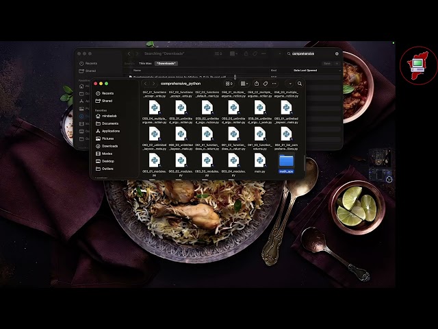The width and height of the screenshot is (438, 329).
Task: Open Shared in back window sidebar
Action: tap(88, 71)
